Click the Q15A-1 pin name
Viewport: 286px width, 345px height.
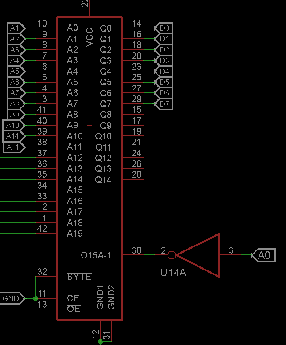(96, 255)
